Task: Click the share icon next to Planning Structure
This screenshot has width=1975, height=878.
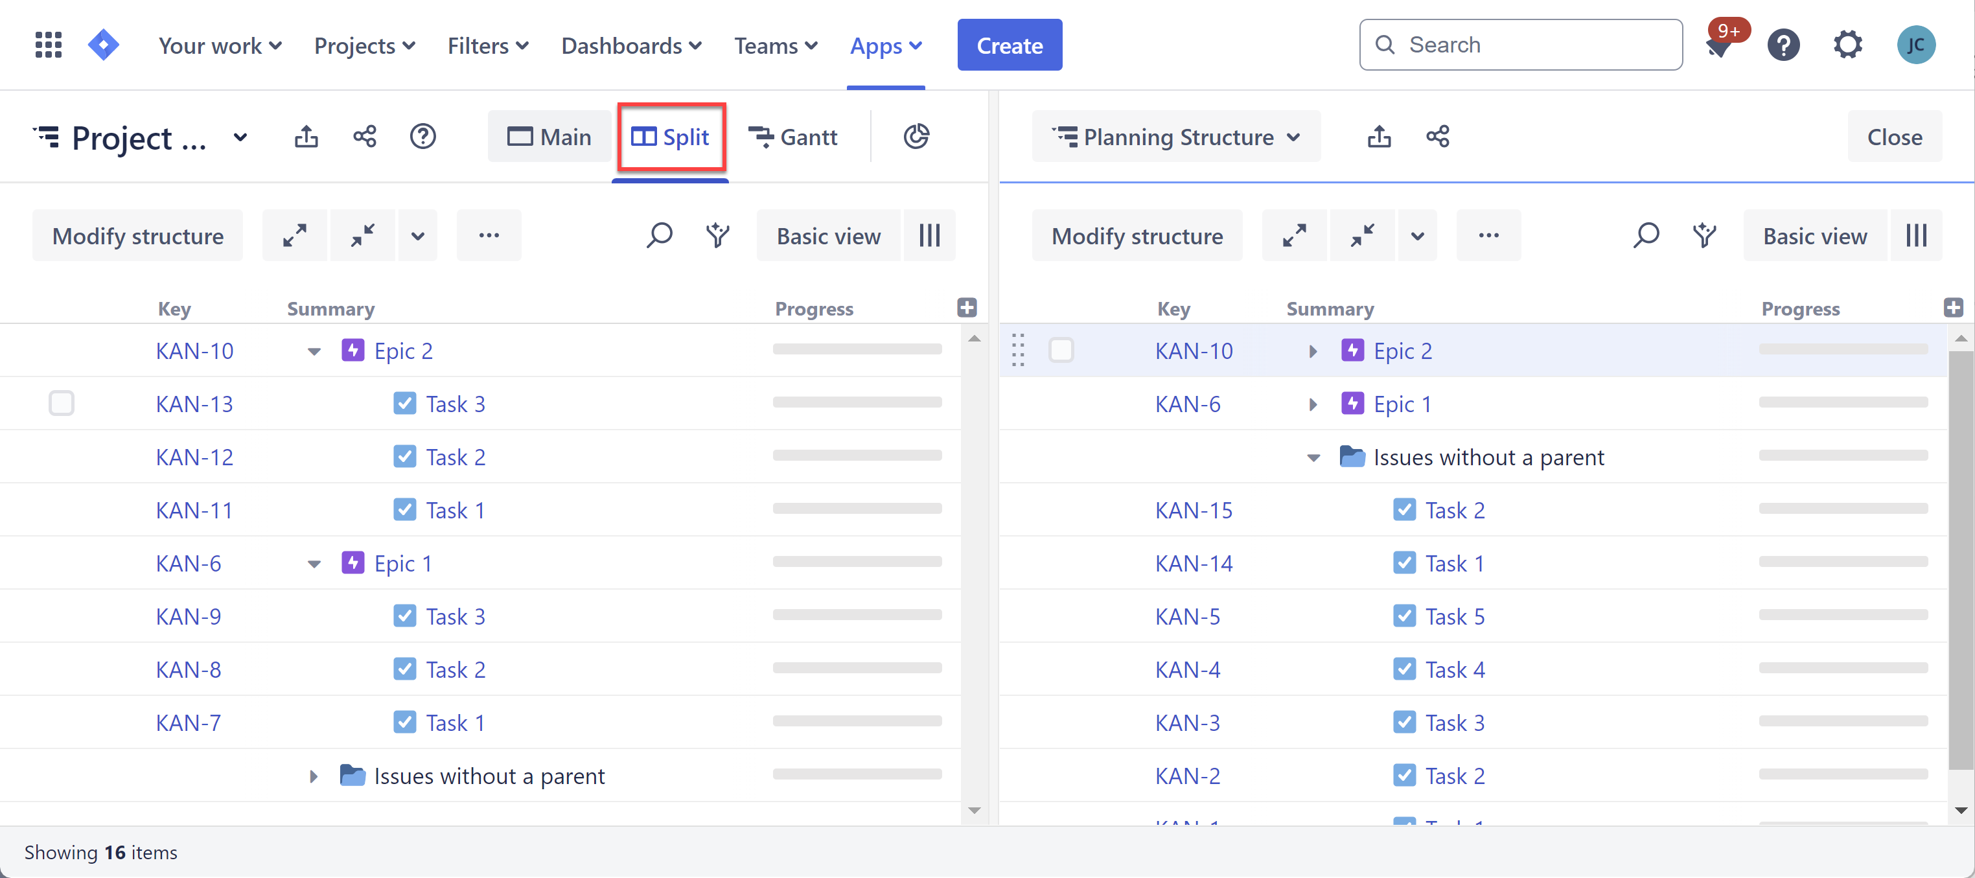Action: (1437, 137)
